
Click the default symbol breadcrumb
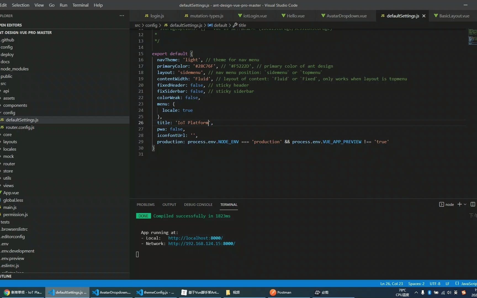(218, 25)
